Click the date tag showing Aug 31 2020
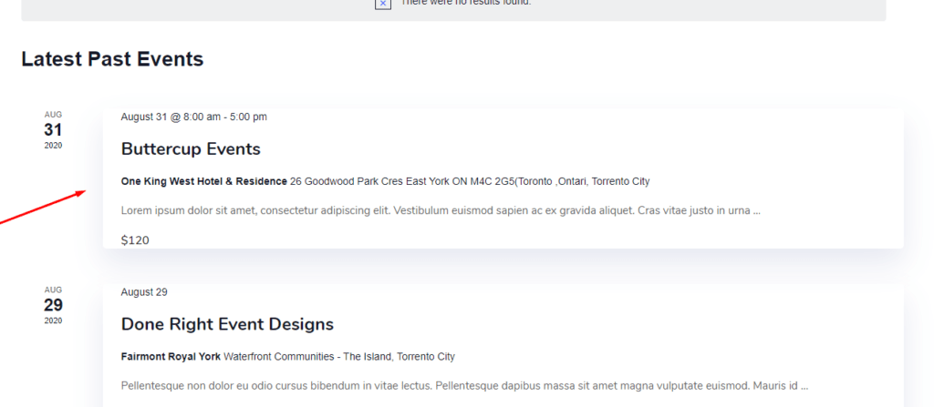 (53, 129)
